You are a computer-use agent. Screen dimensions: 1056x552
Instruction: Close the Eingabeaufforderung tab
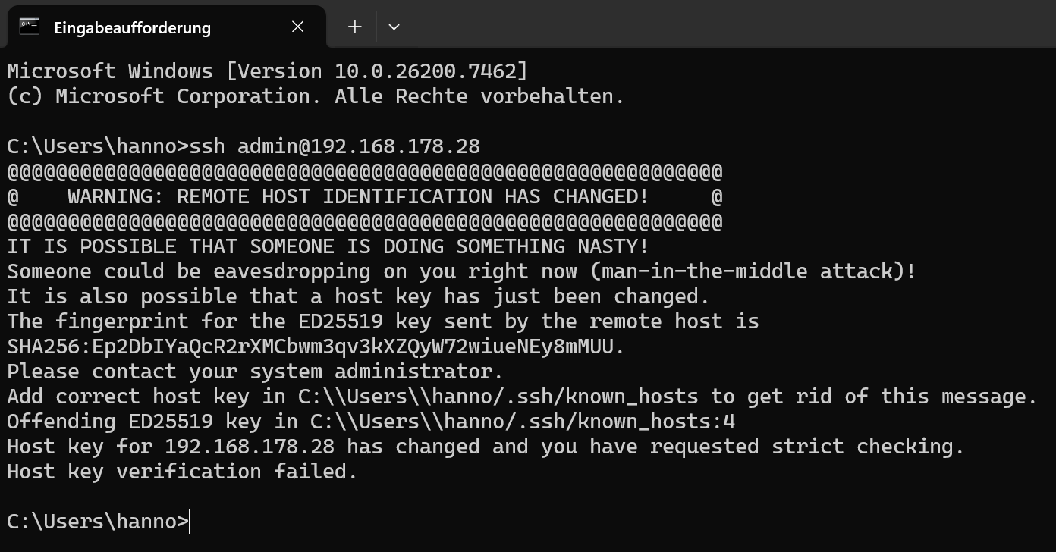[x=298, y=27]
